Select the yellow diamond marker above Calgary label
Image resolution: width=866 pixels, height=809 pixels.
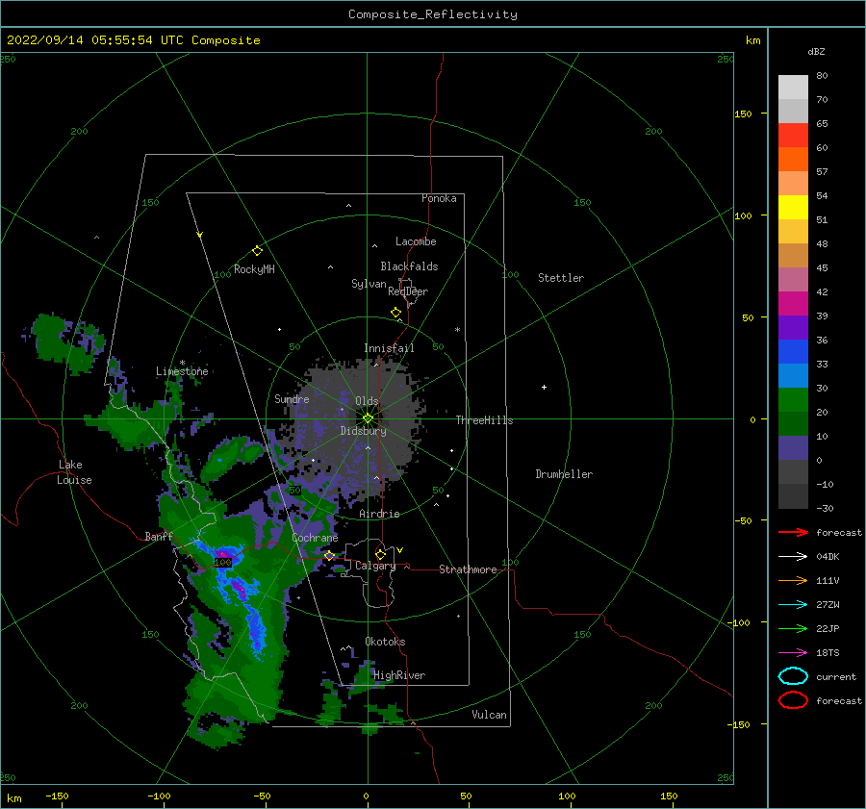click(380, 554)
